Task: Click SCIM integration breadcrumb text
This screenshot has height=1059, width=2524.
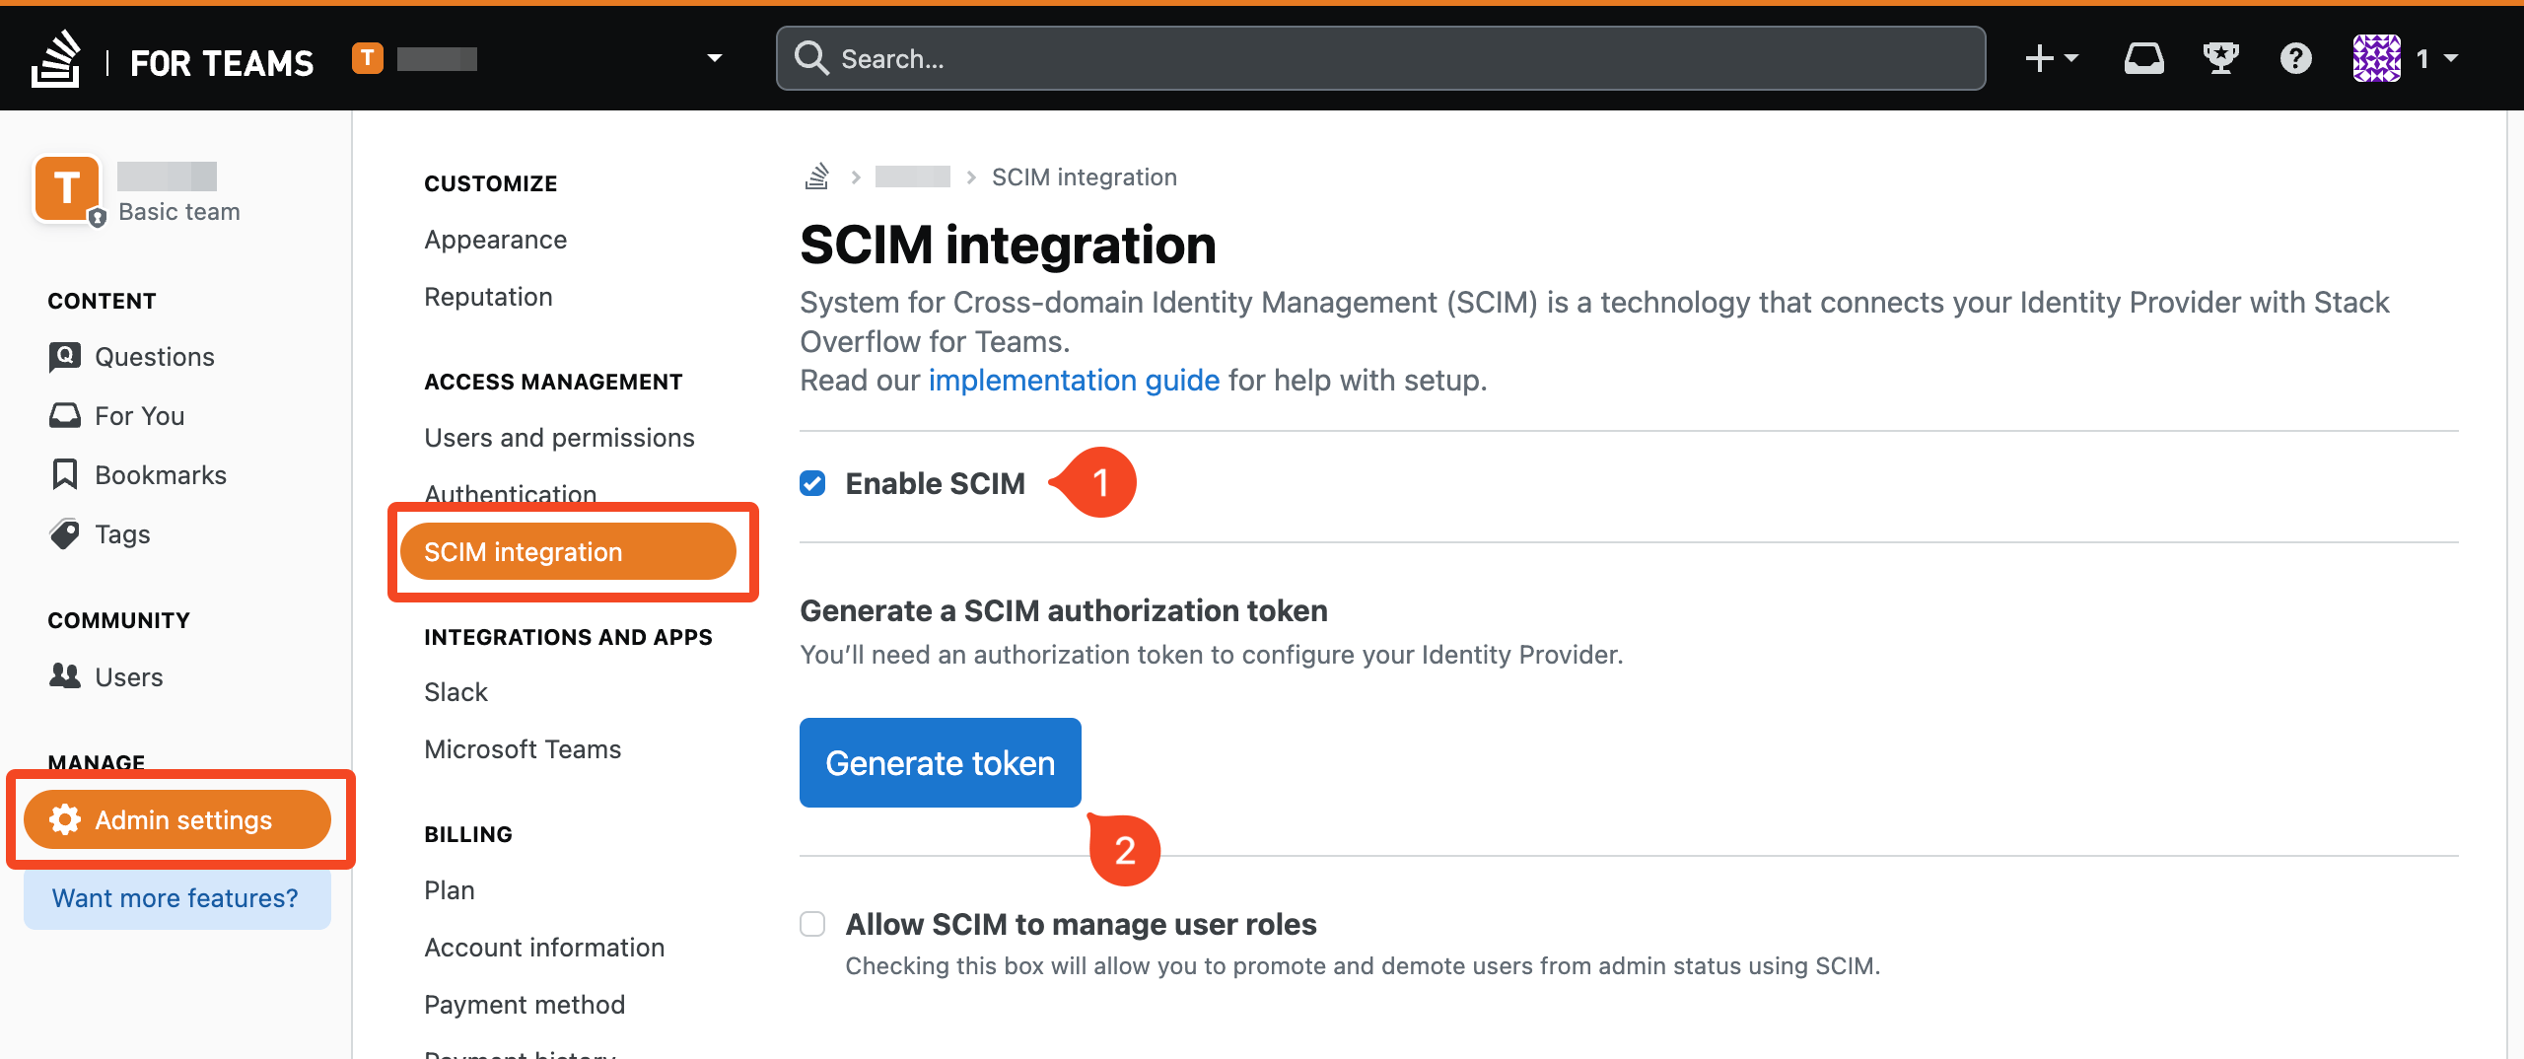Action: tap(1084, 176)
